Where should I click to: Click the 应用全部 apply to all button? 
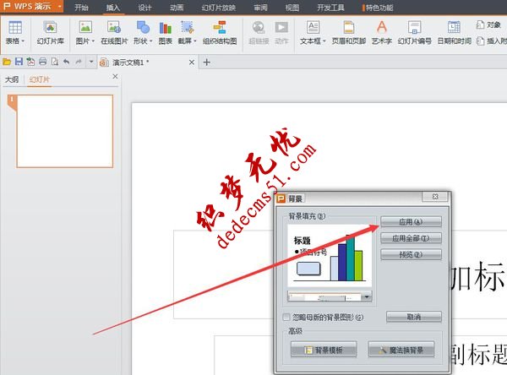click(x=411, y=238)
